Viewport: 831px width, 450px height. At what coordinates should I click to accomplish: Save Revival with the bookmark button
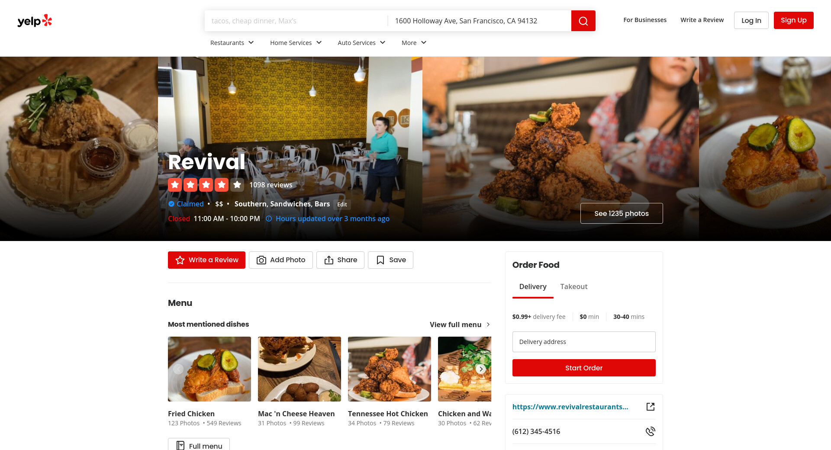390,260
